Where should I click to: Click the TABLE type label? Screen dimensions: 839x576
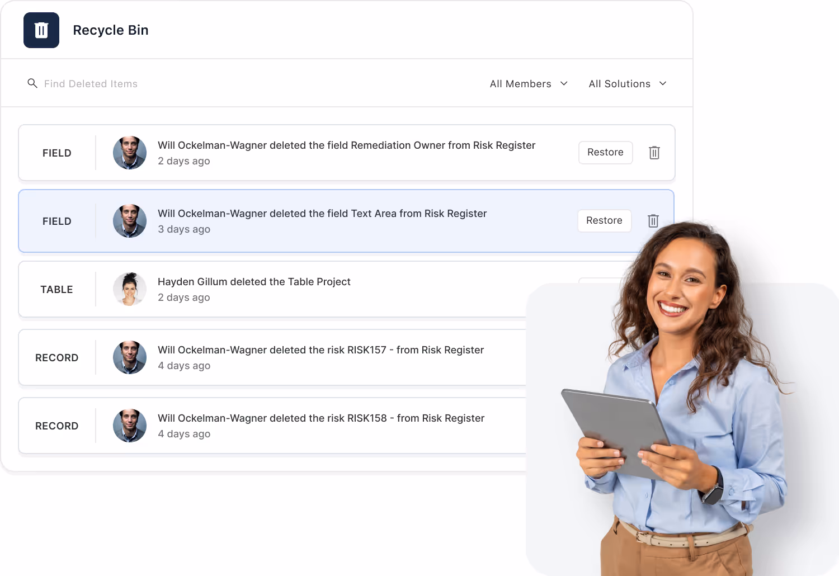56,290
